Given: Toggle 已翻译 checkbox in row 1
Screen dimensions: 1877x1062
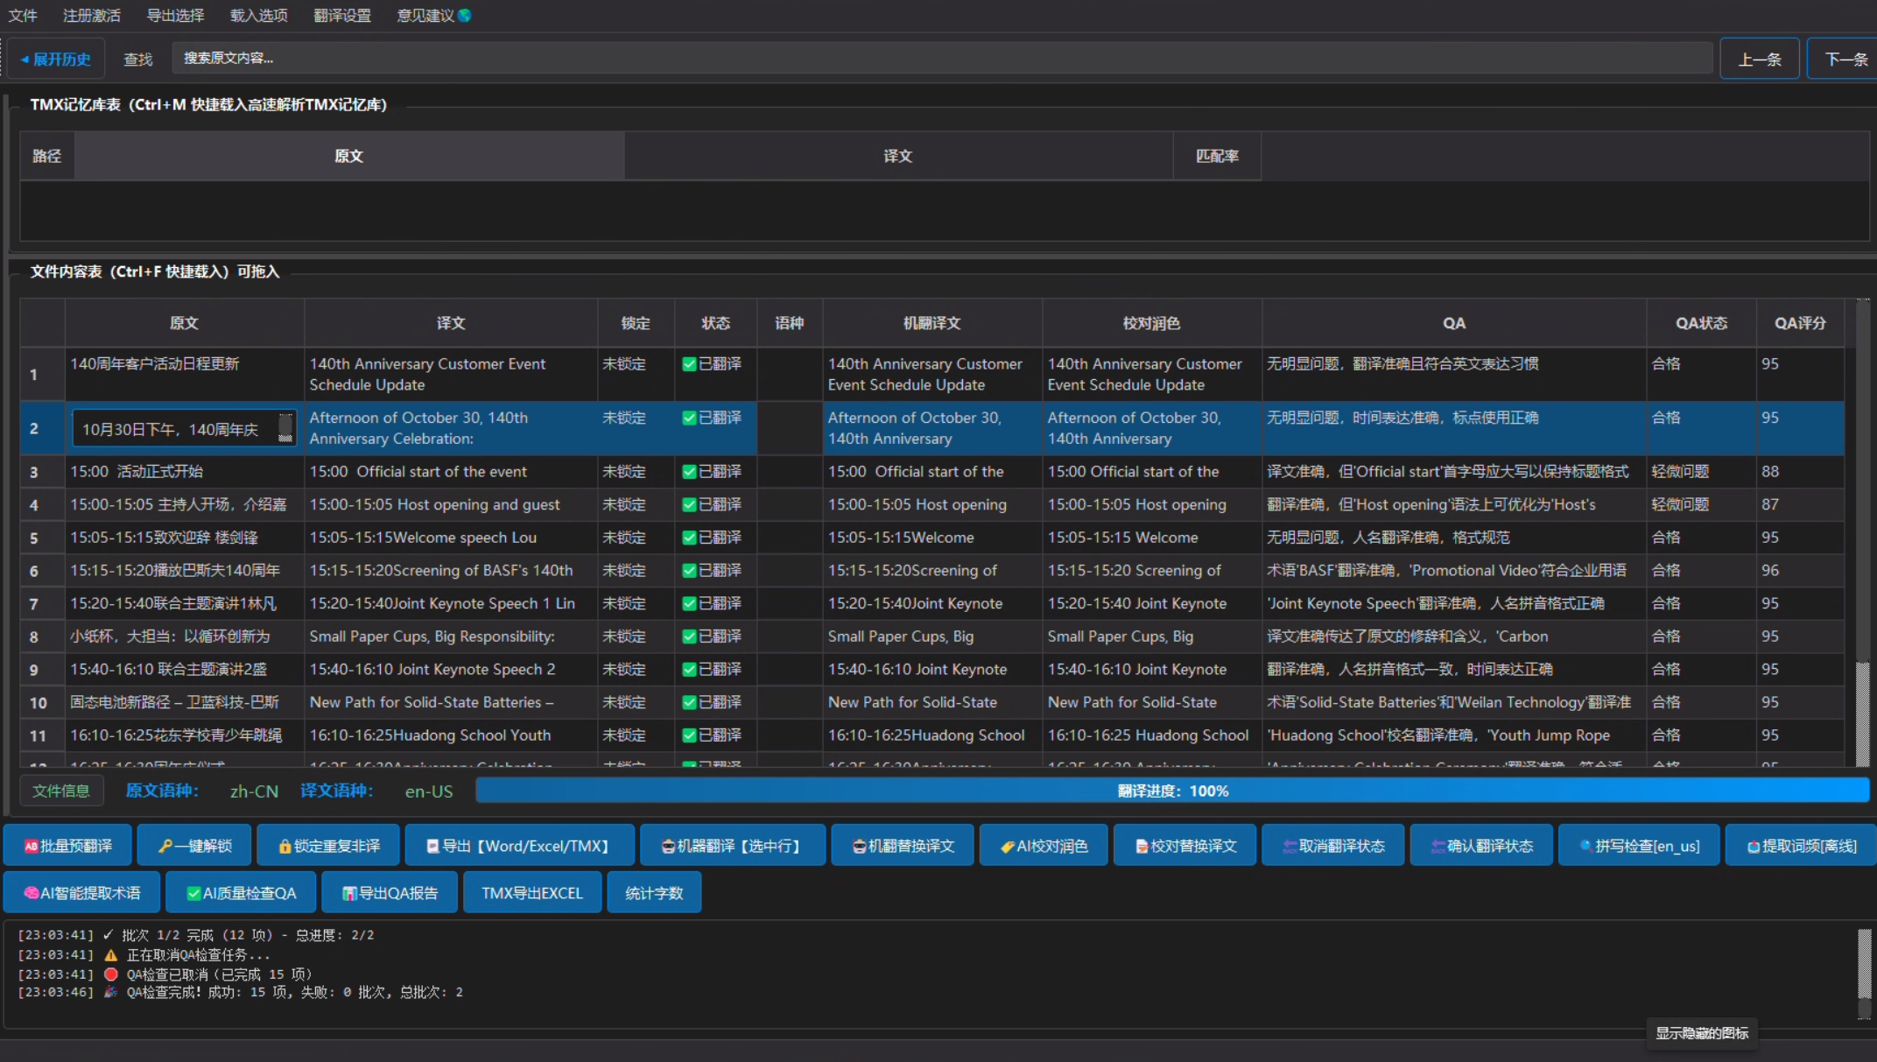Looking at the screenshot, I should (x=689, y=364).
